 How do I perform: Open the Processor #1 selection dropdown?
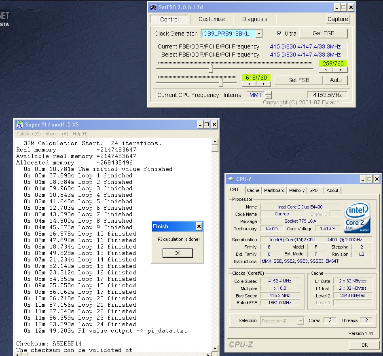(x=300, y=320)
